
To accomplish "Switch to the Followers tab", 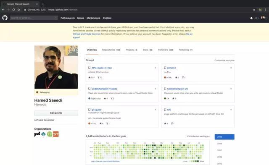I will (166, 50).
